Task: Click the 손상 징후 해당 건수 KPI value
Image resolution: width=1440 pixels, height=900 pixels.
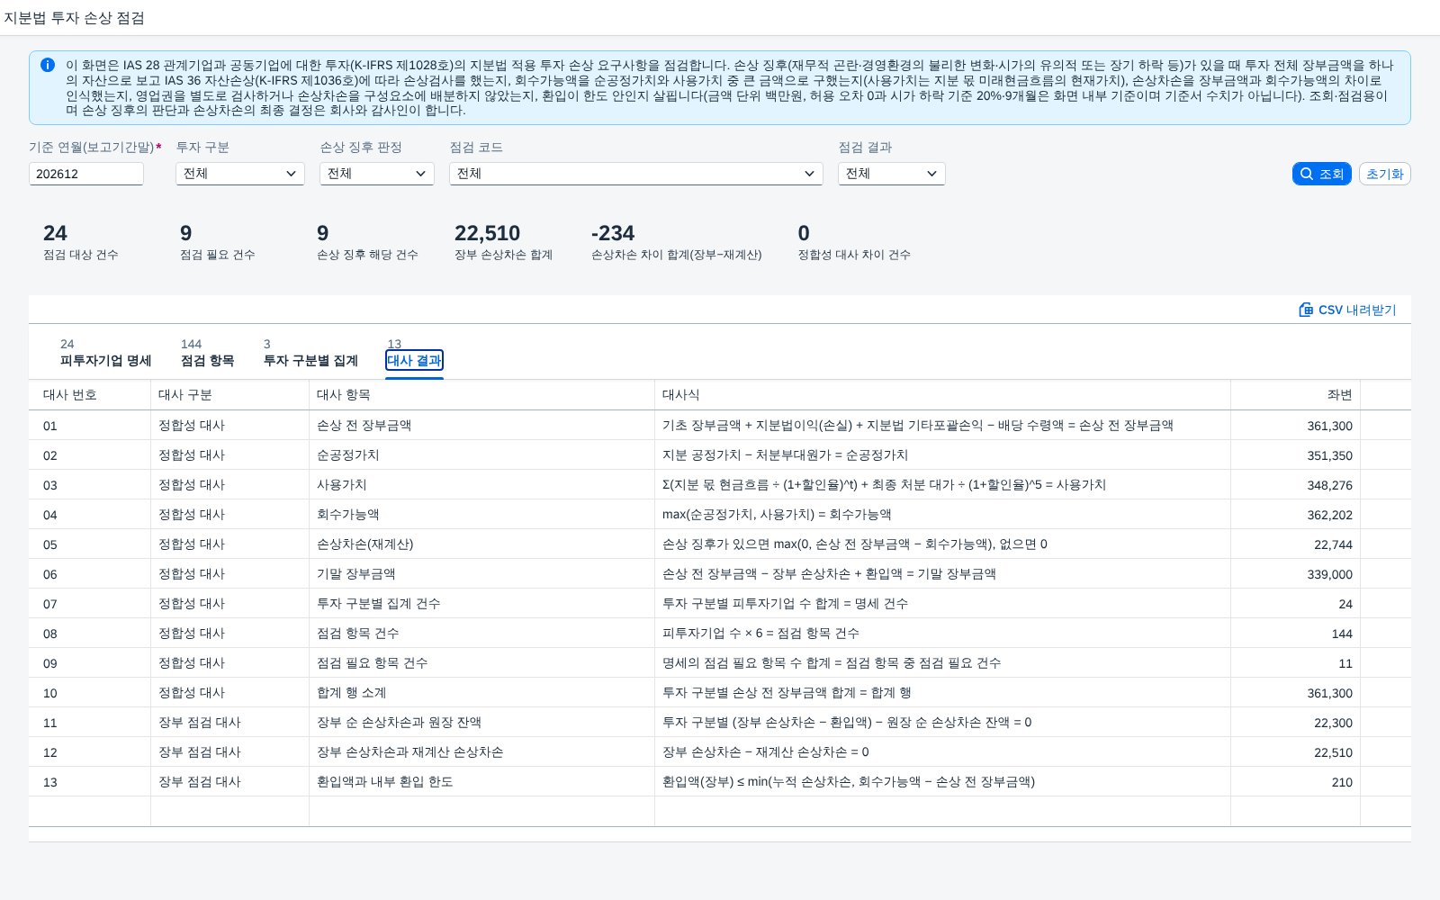Action: [x=323, y=233]
